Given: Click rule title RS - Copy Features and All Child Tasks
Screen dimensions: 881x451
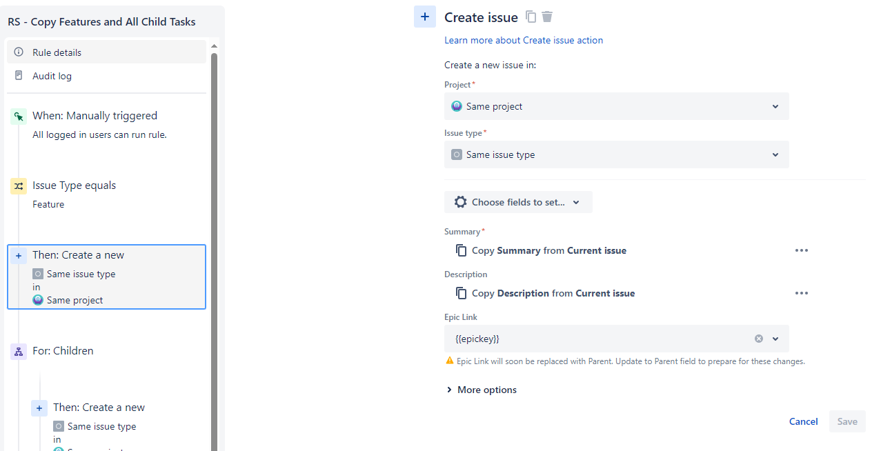Looking at the screenshot, I should [101, 21].
